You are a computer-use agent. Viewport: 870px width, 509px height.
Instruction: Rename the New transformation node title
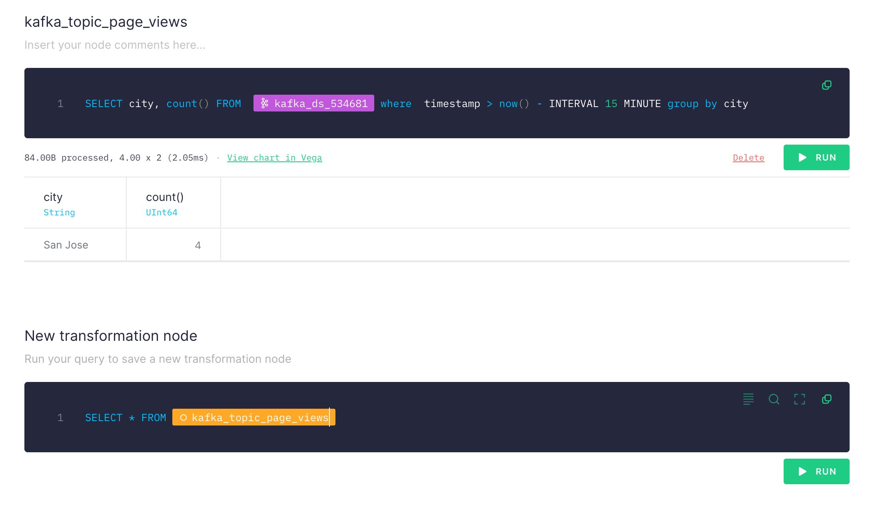pyautogui.click(x=111, y=336)
